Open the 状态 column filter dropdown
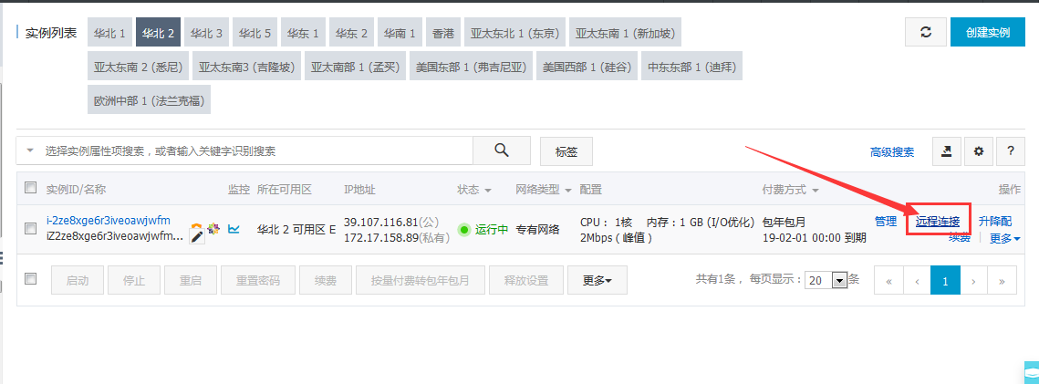The width and height of the screenshot is (1039, 384). point(488,190)
